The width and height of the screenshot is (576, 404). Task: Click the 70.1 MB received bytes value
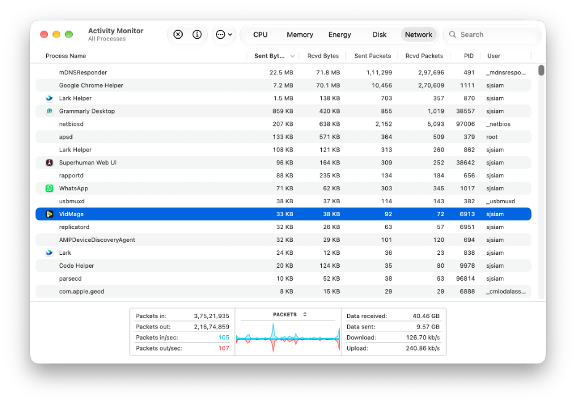[x=327, y=85]
